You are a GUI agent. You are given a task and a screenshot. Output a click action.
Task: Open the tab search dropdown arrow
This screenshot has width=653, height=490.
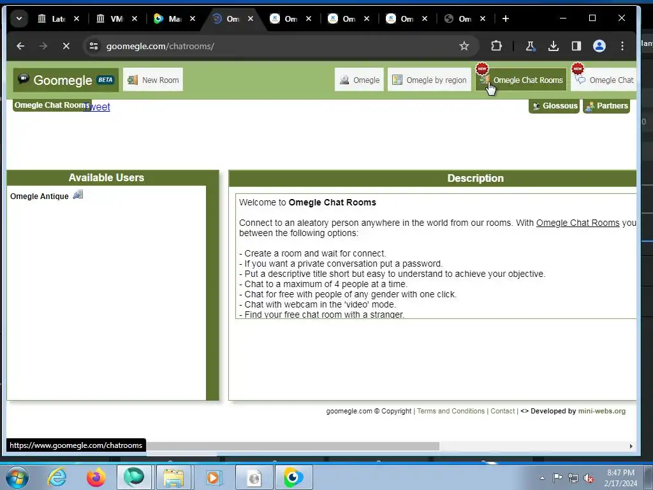[x=18, y=19]
